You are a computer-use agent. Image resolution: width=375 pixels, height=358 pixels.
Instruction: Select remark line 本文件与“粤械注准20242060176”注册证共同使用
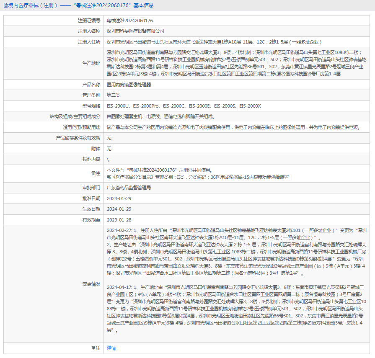pyautogui.click(x=160, y=170)
